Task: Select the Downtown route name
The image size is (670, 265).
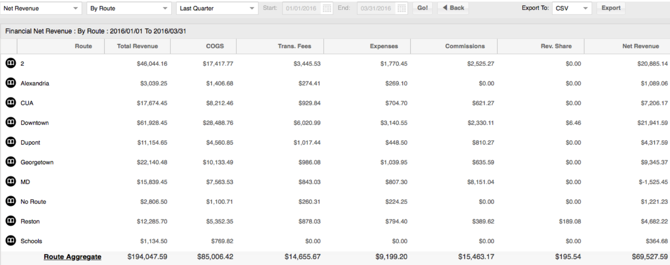Action: pyautogui.click(x=35, y=123)
